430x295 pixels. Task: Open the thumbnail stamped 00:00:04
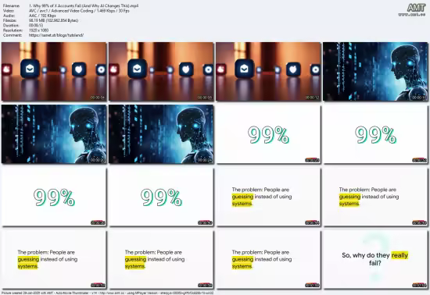tap(54, 72)
